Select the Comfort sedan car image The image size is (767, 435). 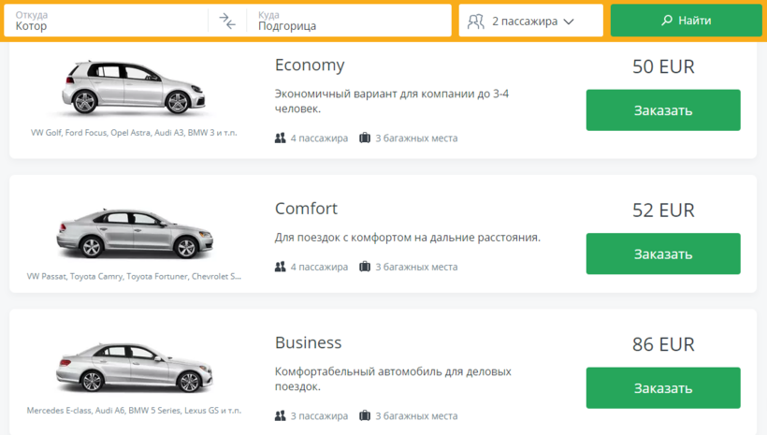pos(135,234)
